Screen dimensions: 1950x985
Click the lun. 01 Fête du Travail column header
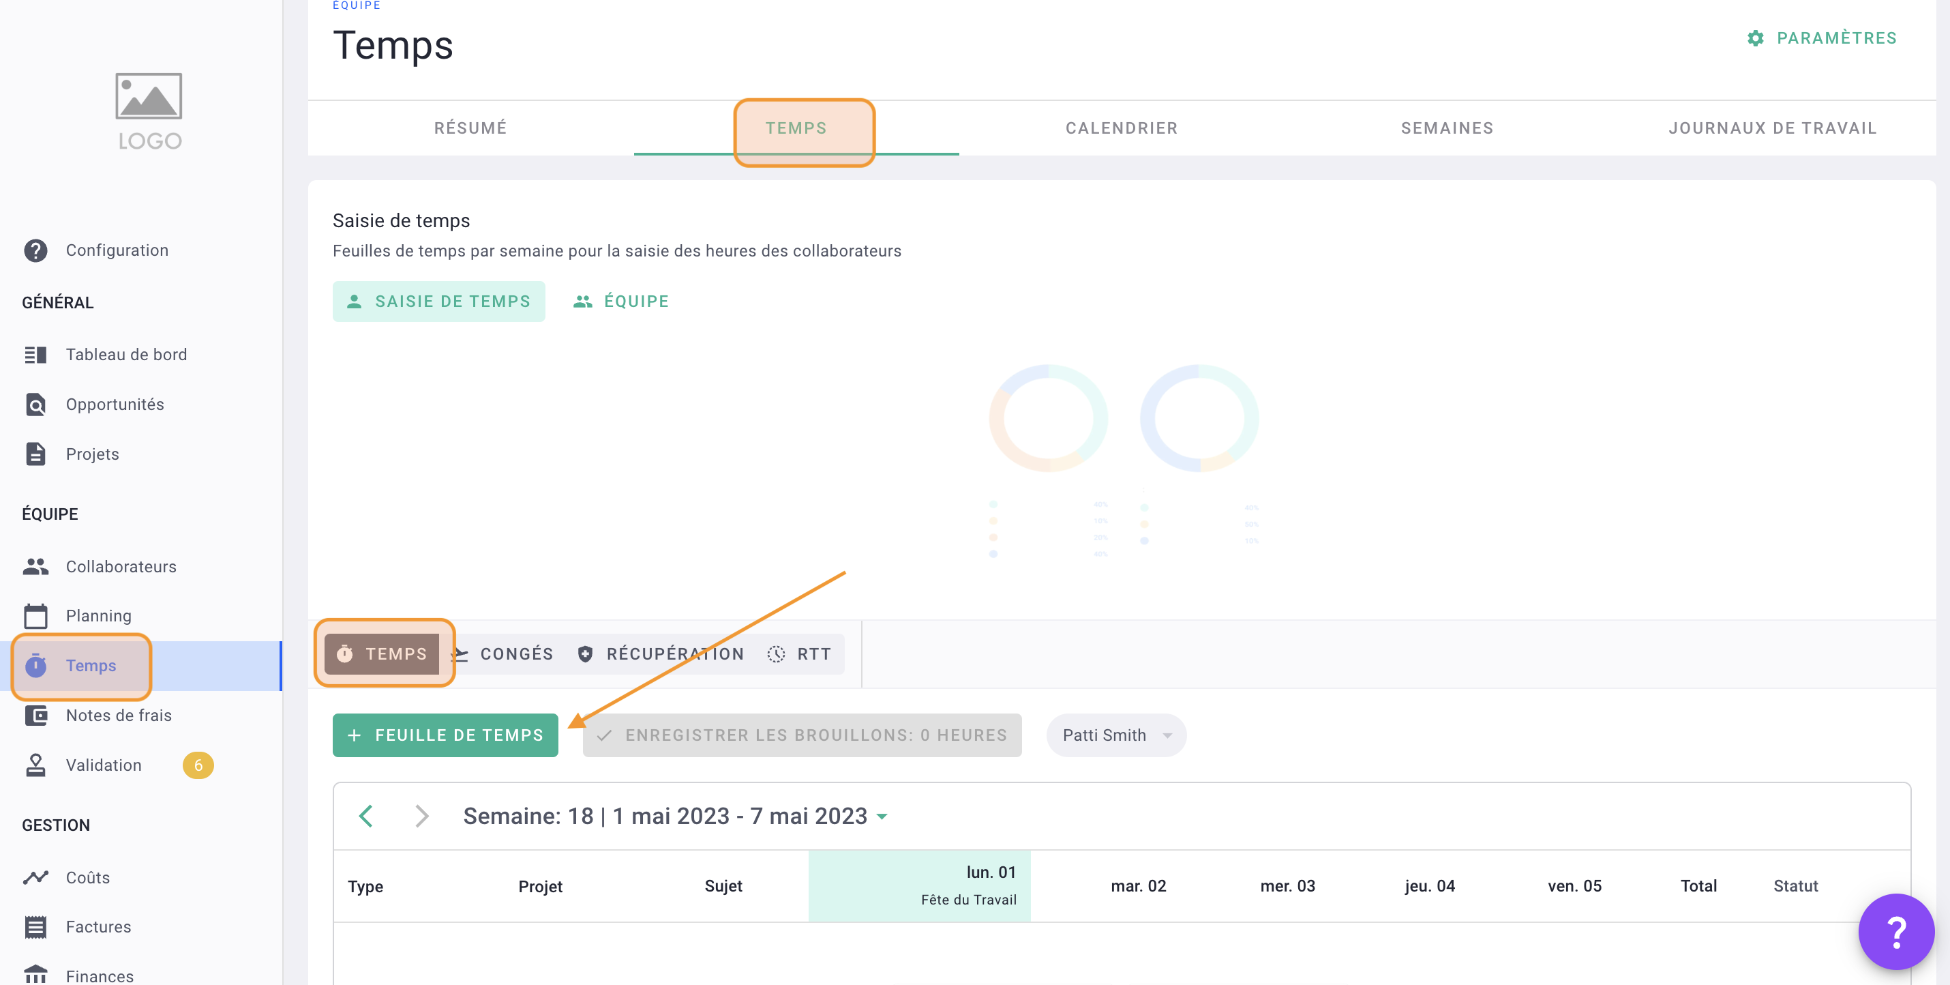click(x=919, y=886)
